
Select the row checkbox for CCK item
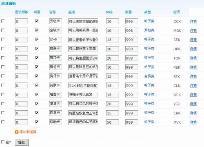[3, 21]
